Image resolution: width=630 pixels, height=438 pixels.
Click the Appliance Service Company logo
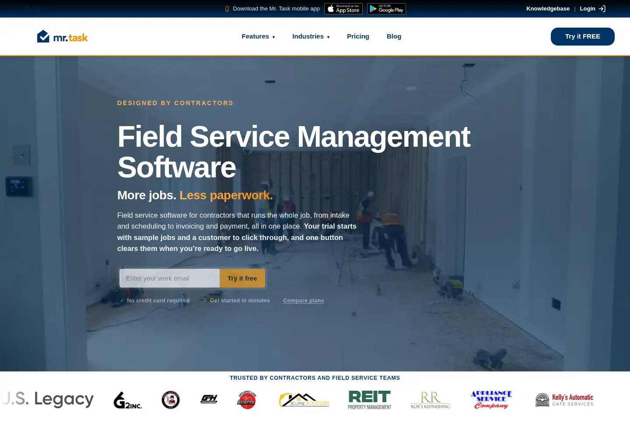point(491,400)
